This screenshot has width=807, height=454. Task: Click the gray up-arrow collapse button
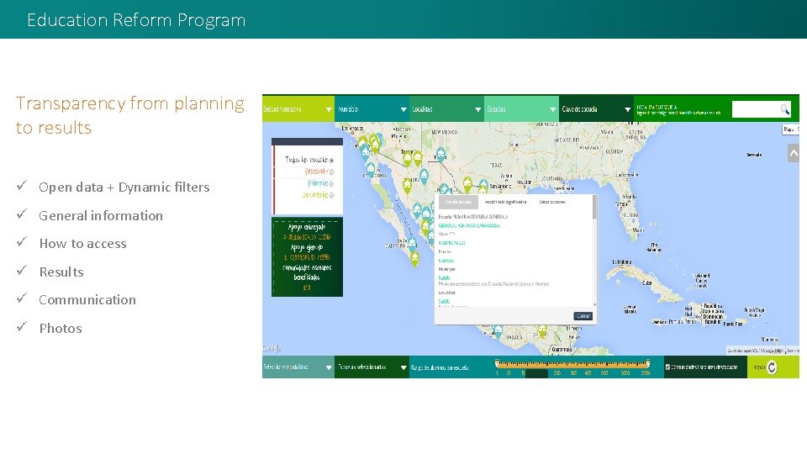click(793, 153)
